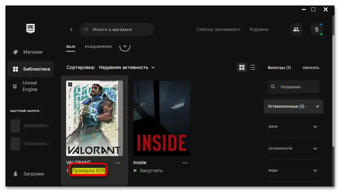The width and height of the screenshot is (340, 192).
Task: Click the magnifier in title filter
Action: coord(273,87)
